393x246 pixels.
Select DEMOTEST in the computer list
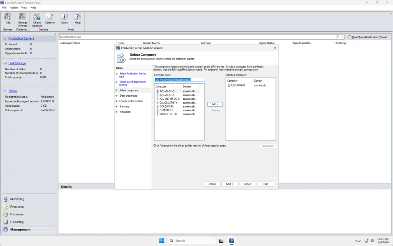pos(167,110)
